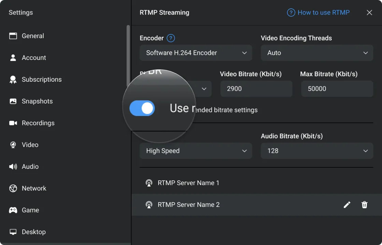Switch to Audio settings in sidebar
The height and width of the screenshot is (245, 382).
[x=30, y=166]
